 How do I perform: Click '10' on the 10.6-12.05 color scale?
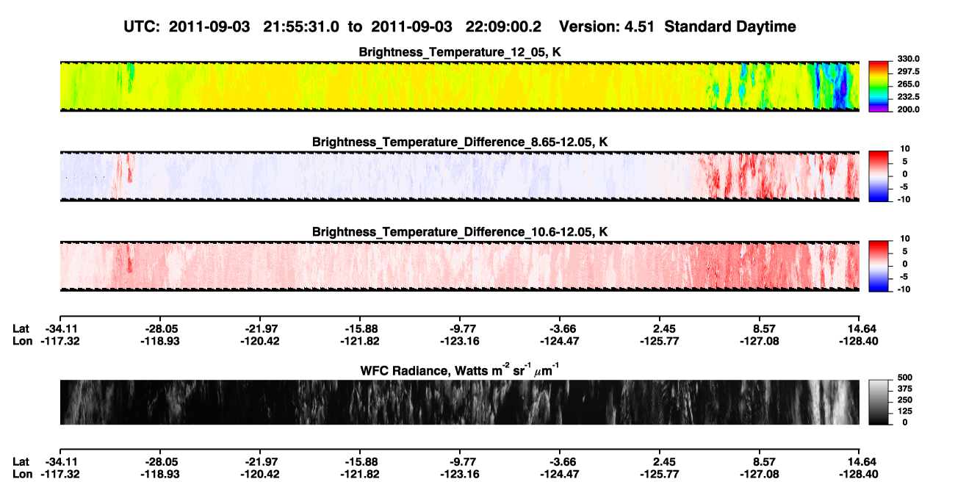pyautogui.click(x=905, y=239)
